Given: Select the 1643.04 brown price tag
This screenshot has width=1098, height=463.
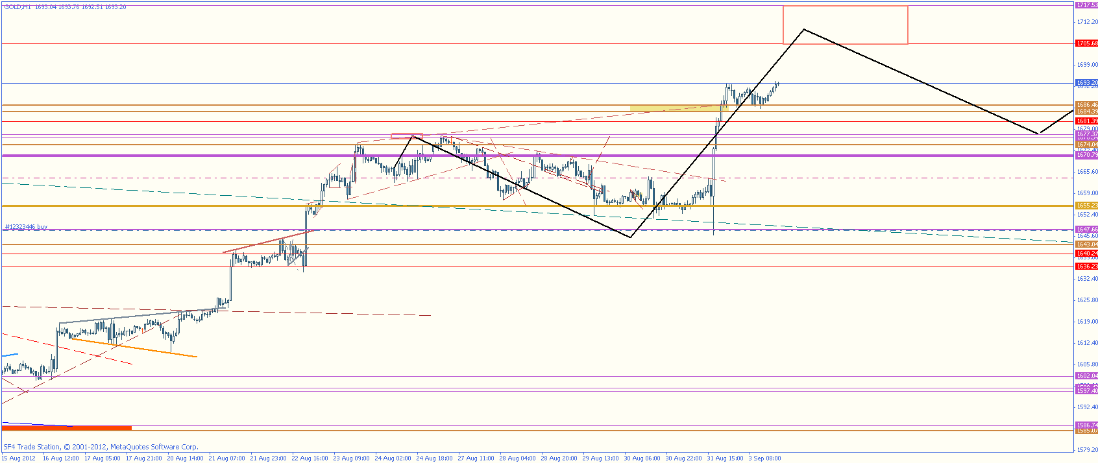Looking at the screenshot, I should coord(1086,244).
